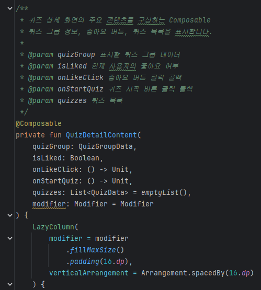261x290 pixels.
Task: Click the @Composable annotation
Action: (x=39, y=123)
